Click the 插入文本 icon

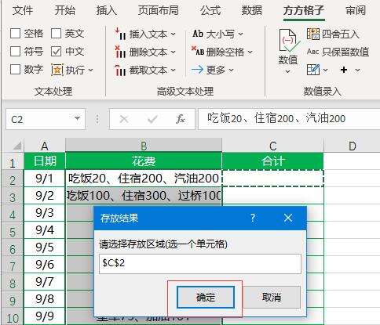(120, 34)
